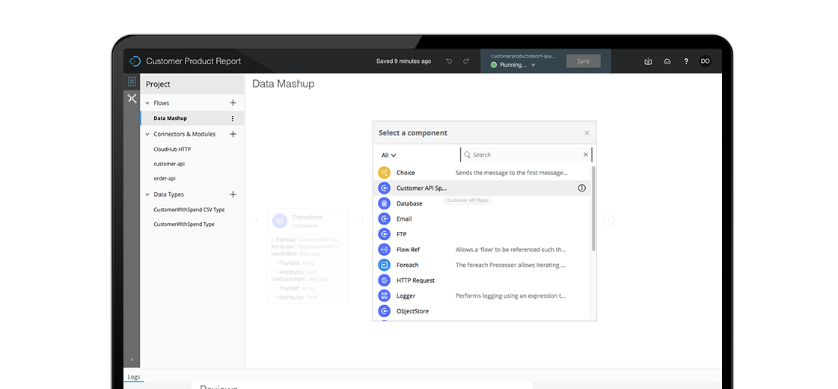Open the All filter dropdown

click(x=388, y=156)
